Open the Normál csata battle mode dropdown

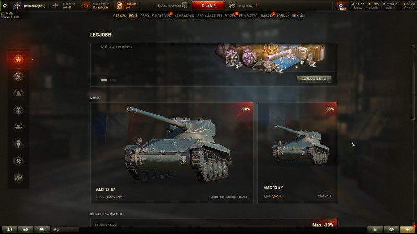pos(244,5)
